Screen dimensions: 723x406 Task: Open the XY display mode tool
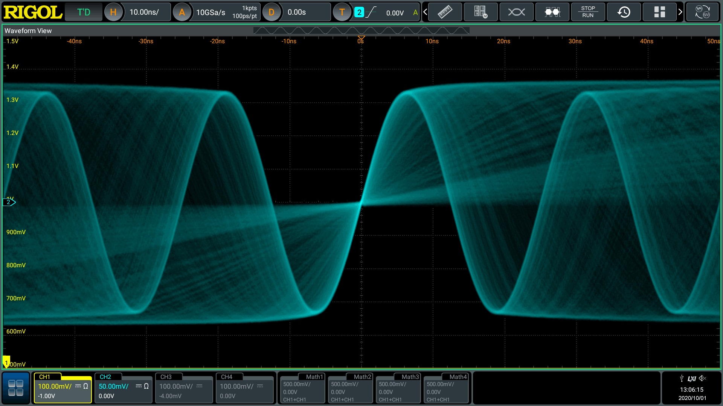(516, 12)
